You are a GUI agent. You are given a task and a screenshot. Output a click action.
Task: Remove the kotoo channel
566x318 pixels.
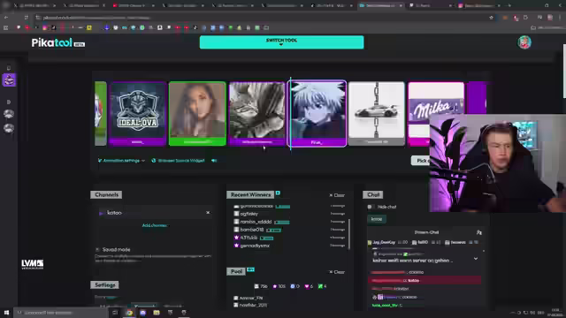[208, 213]
